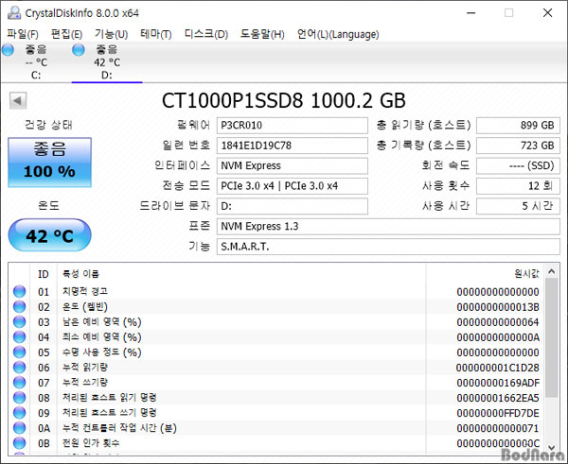The width and height of the screenshot is (568, 464).
Task: Click status orb for attribute 02 온도 (켈빈)
Action: coord(20,307)
